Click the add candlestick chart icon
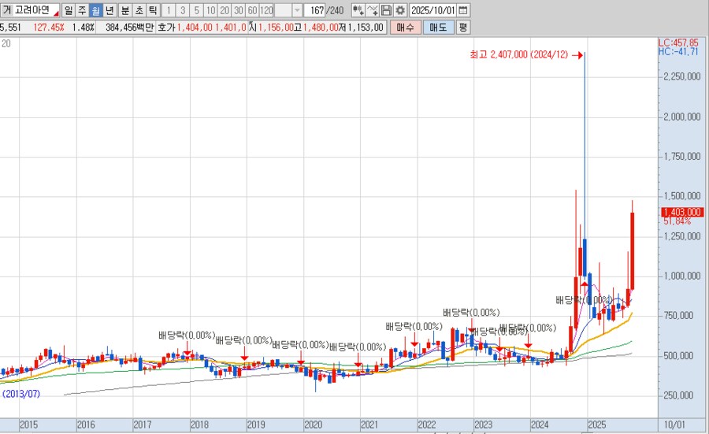This screenshot has height=434, width=709. [x=358, y=10]
